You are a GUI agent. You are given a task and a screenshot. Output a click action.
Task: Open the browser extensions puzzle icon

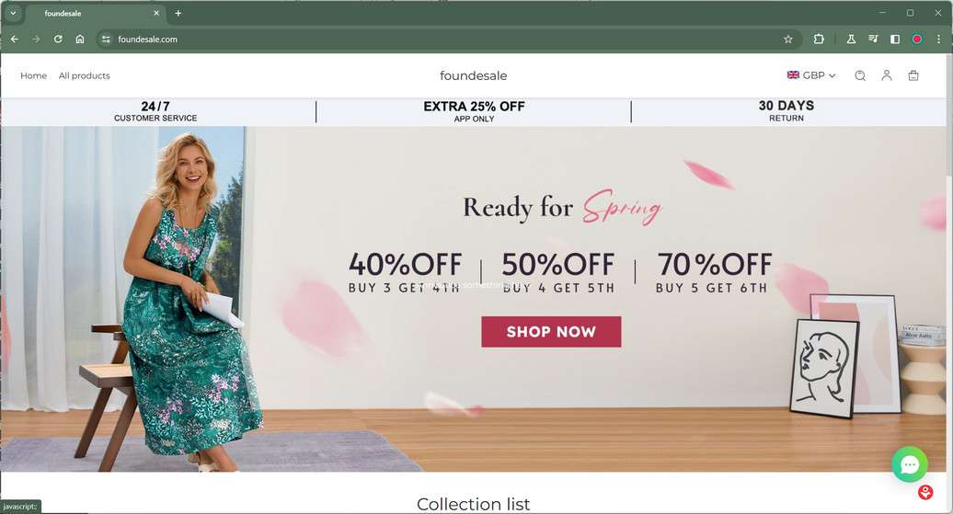coord(819,39)
